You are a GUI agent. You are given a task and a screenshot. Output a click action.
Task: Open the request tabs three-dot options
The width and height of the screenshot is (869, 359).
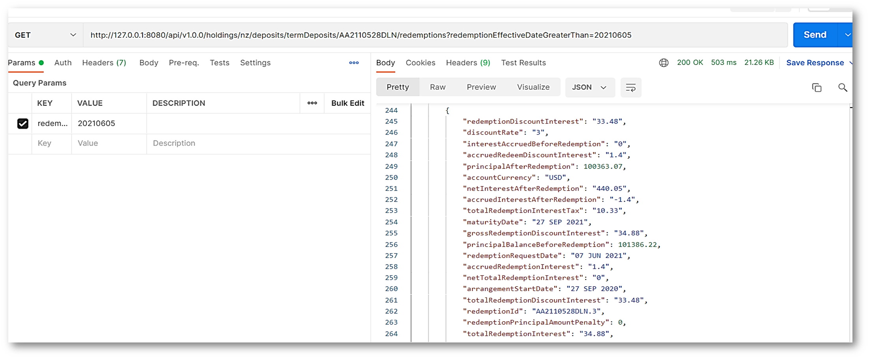click(x=354, y=63)
